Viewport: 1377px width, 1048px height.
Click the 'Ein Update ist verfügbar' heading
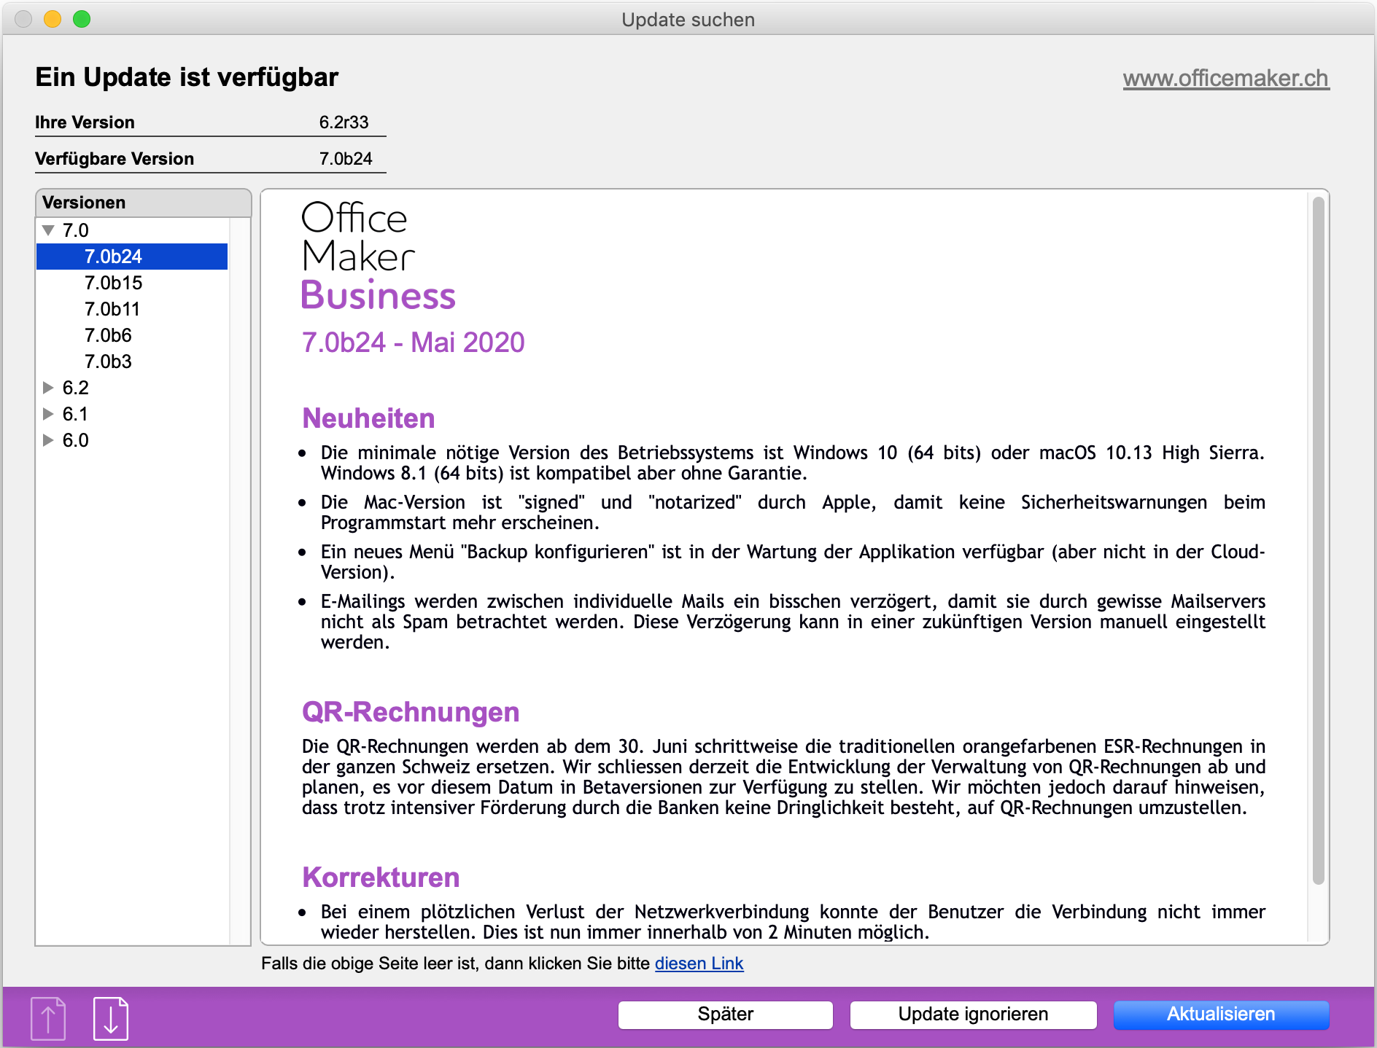187,77
